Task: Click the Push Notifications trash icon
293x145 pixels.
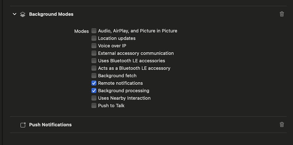Action: 282,124
